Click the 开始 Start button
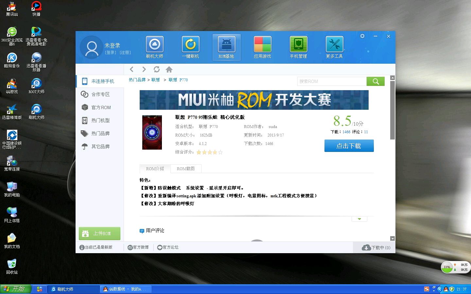The image size is (471, 294). coord(16,289)
